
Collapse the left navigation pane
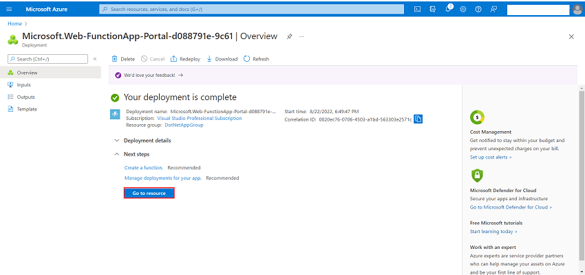(x=95, y=59)
